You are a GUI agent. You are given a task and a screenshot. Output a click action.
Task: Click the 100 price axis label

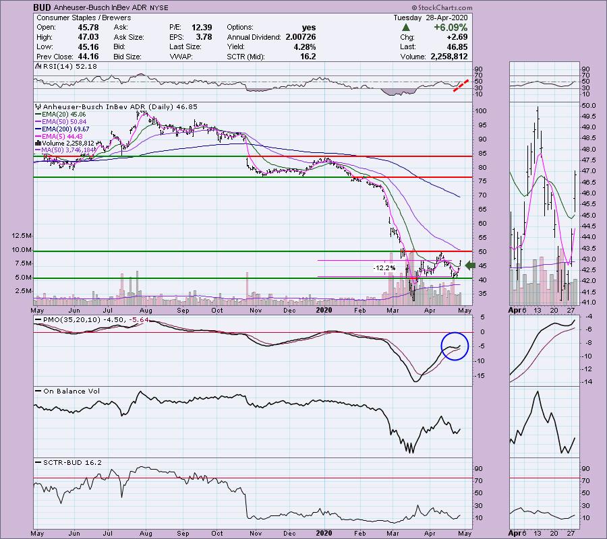(480, 111)
